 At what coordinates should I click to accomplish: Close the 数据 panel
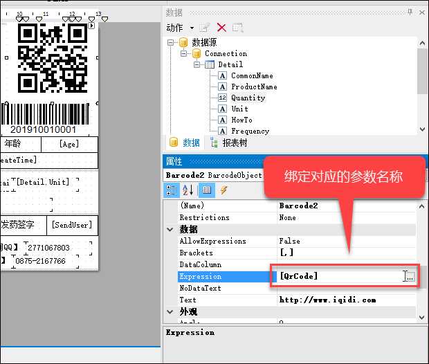click(x=422, y=12)
